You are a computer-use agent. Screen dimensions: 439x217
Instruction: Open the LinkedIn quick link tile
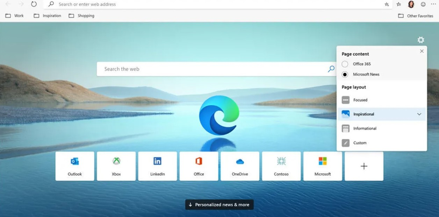[x=157, y=166]
